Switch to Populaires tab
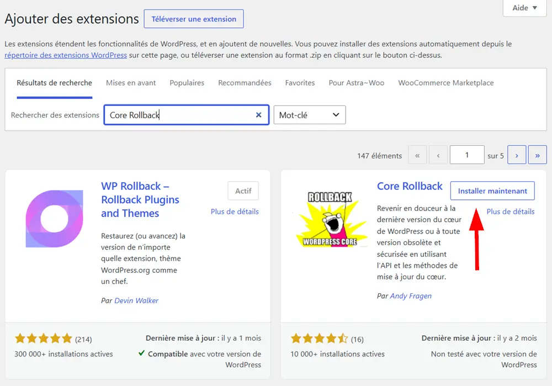 click(187, 83)
